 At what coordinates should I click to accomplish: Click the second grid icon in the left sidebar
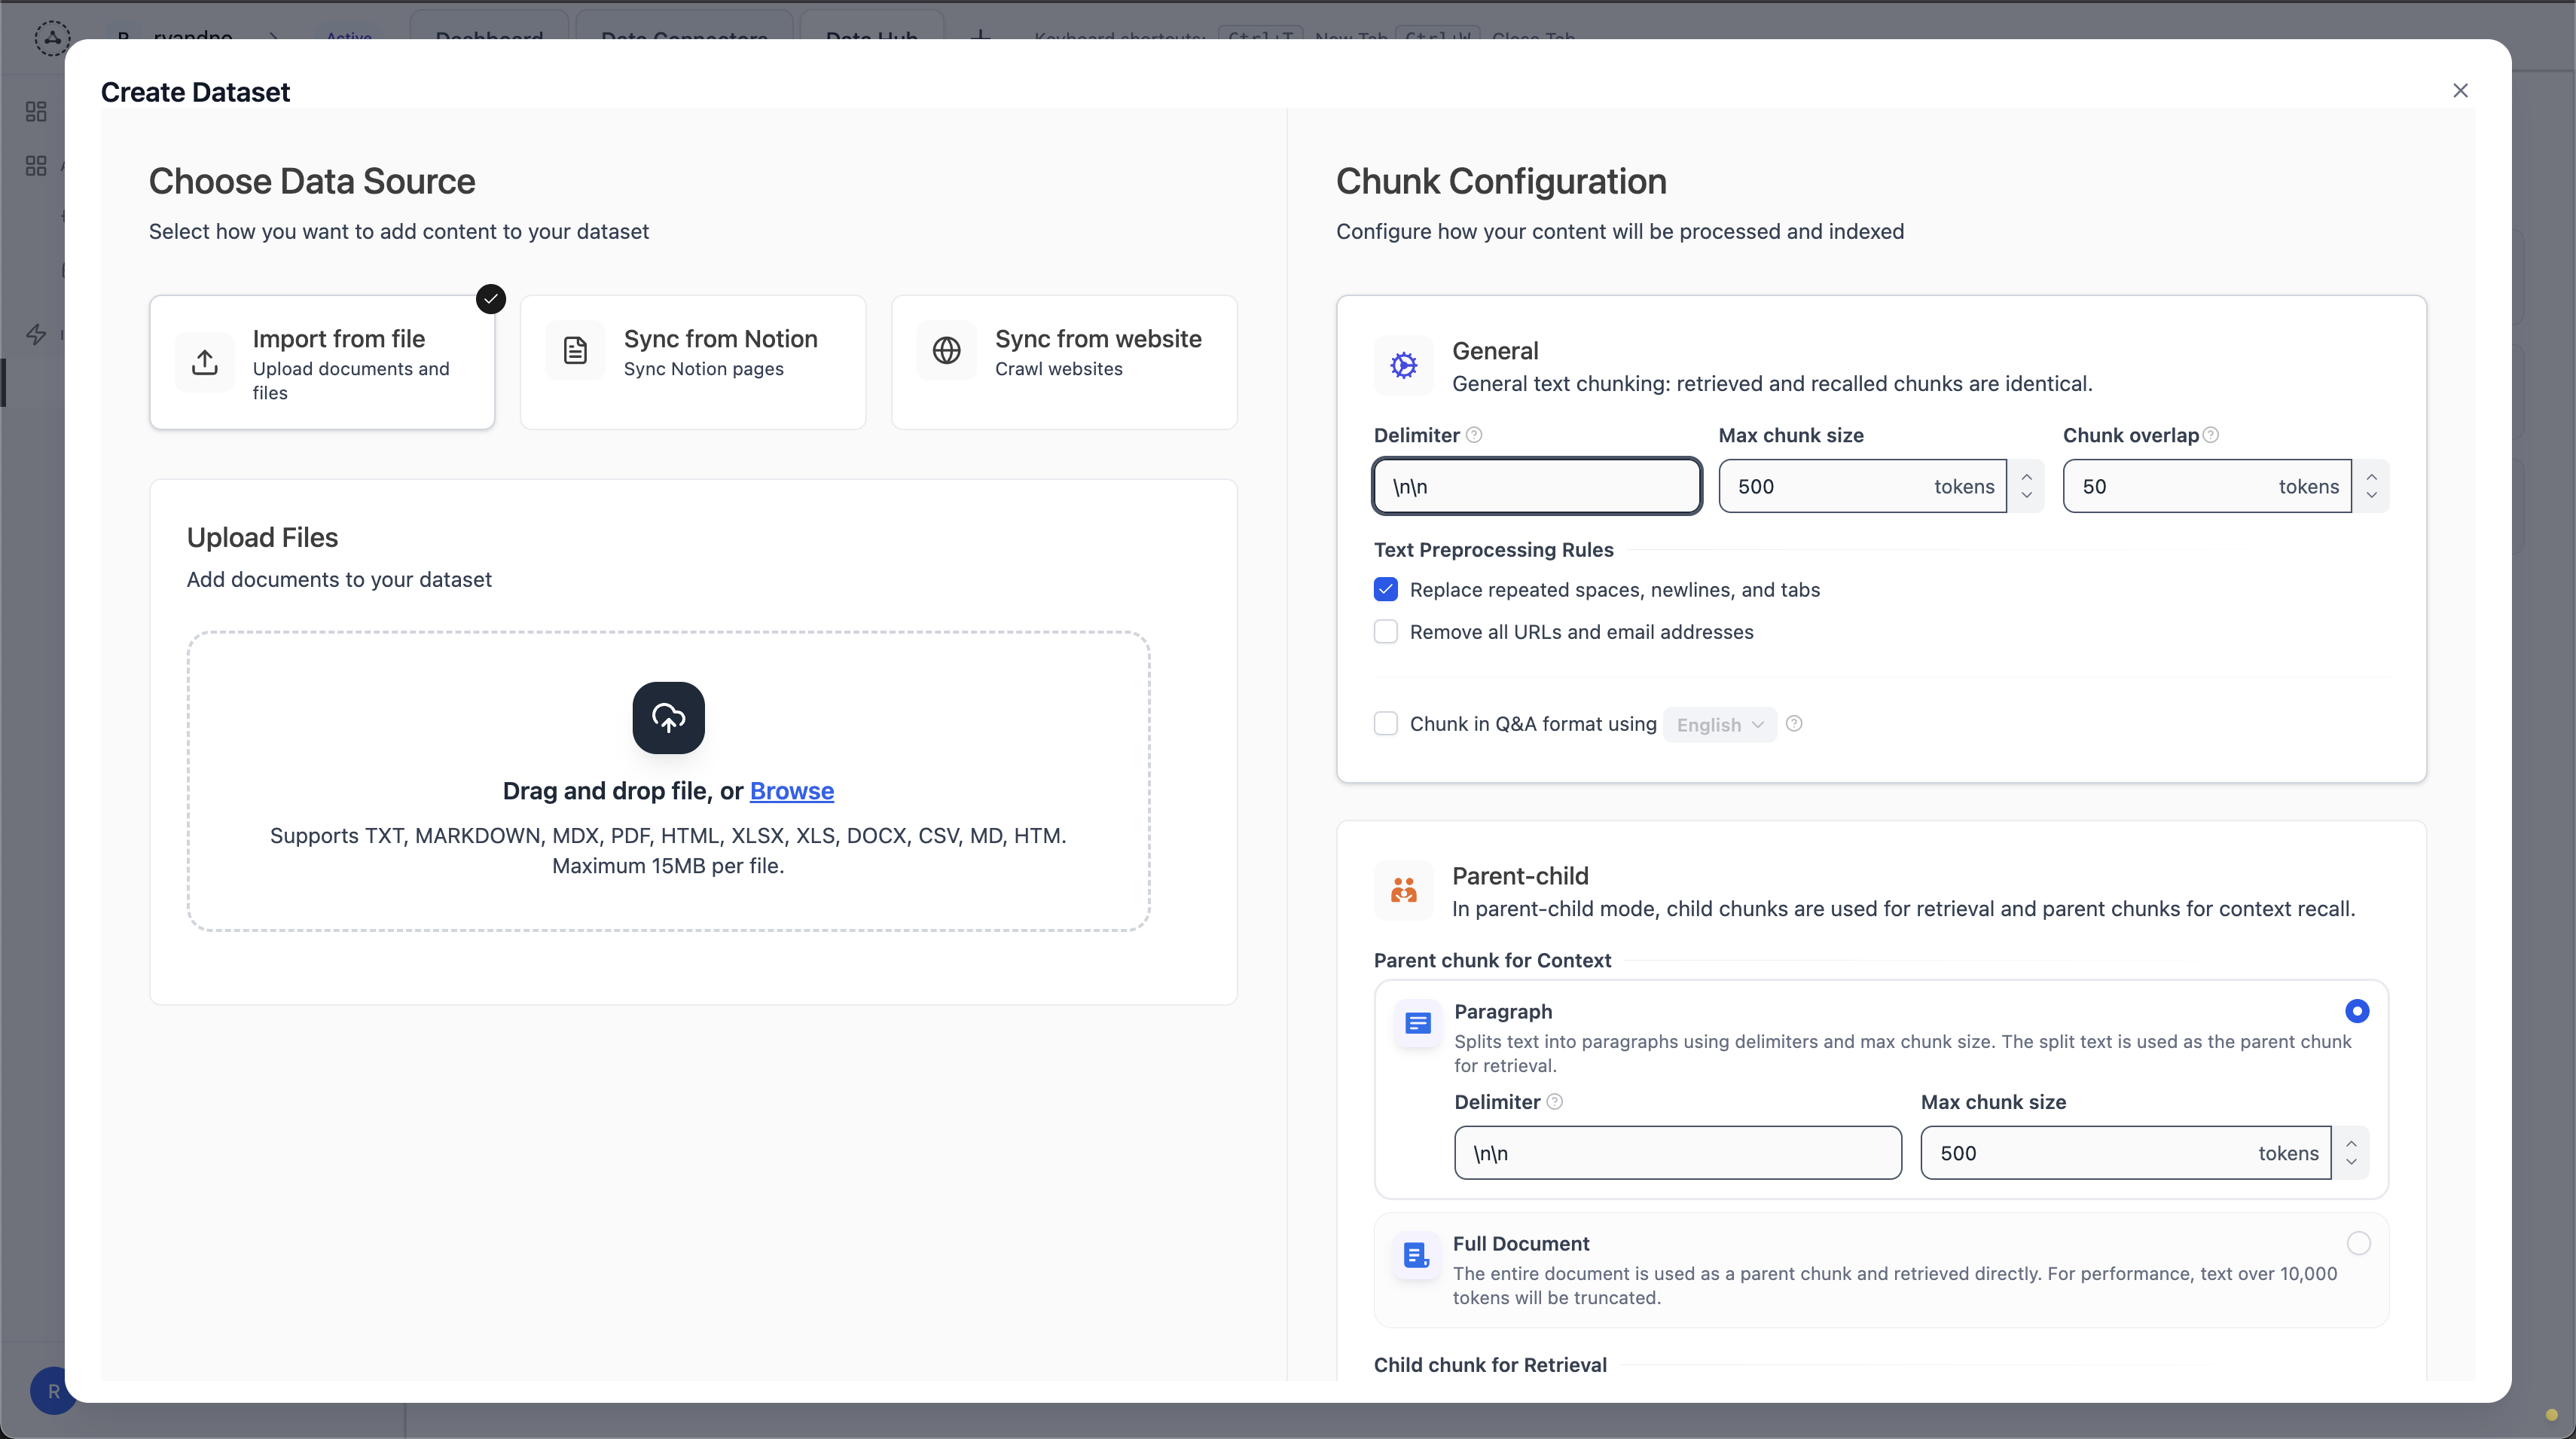(x=36, y=165)
